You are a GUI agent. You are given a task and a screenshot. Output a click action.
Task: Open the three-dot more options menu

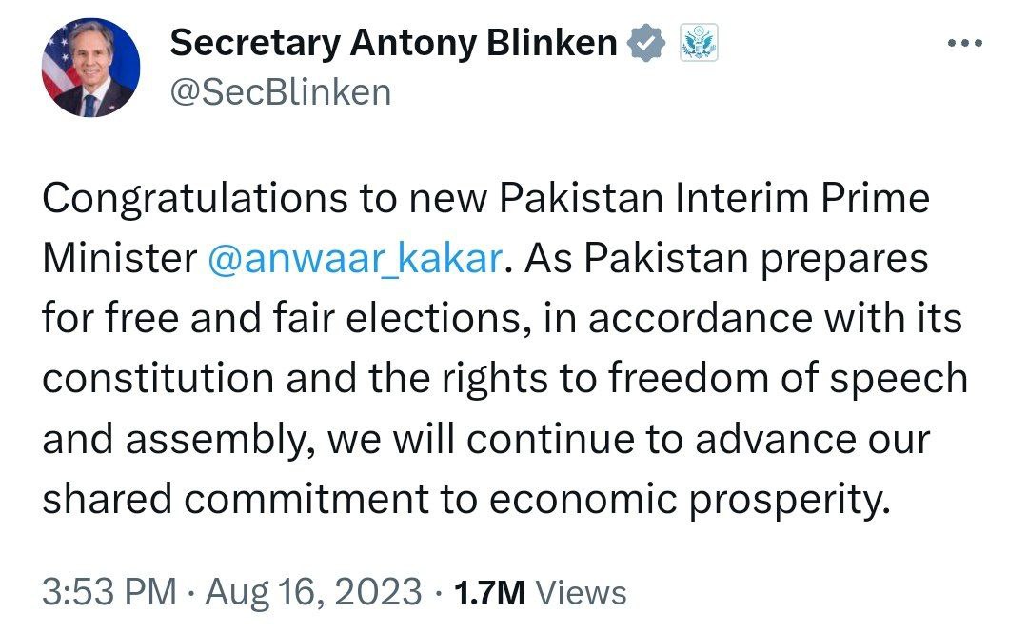(965, 44)
